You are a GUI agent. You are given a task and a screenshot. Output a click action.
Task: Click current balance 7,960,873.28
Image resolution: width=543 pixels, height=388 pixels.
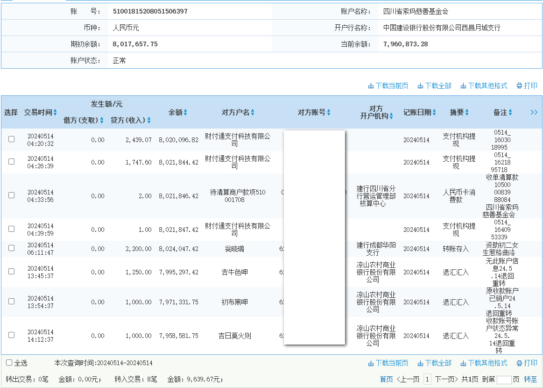pyautogui.click(x=406, y=44)
